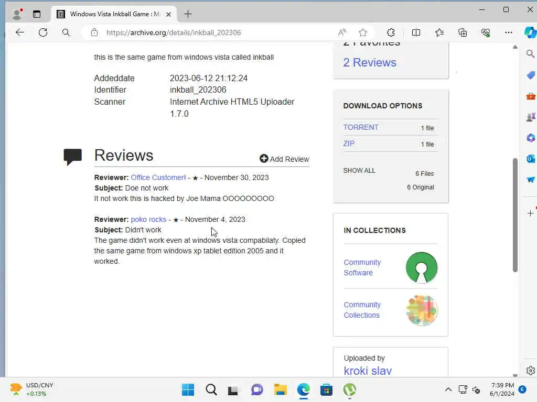Open Copilot sidebar icon

(530, 32)
